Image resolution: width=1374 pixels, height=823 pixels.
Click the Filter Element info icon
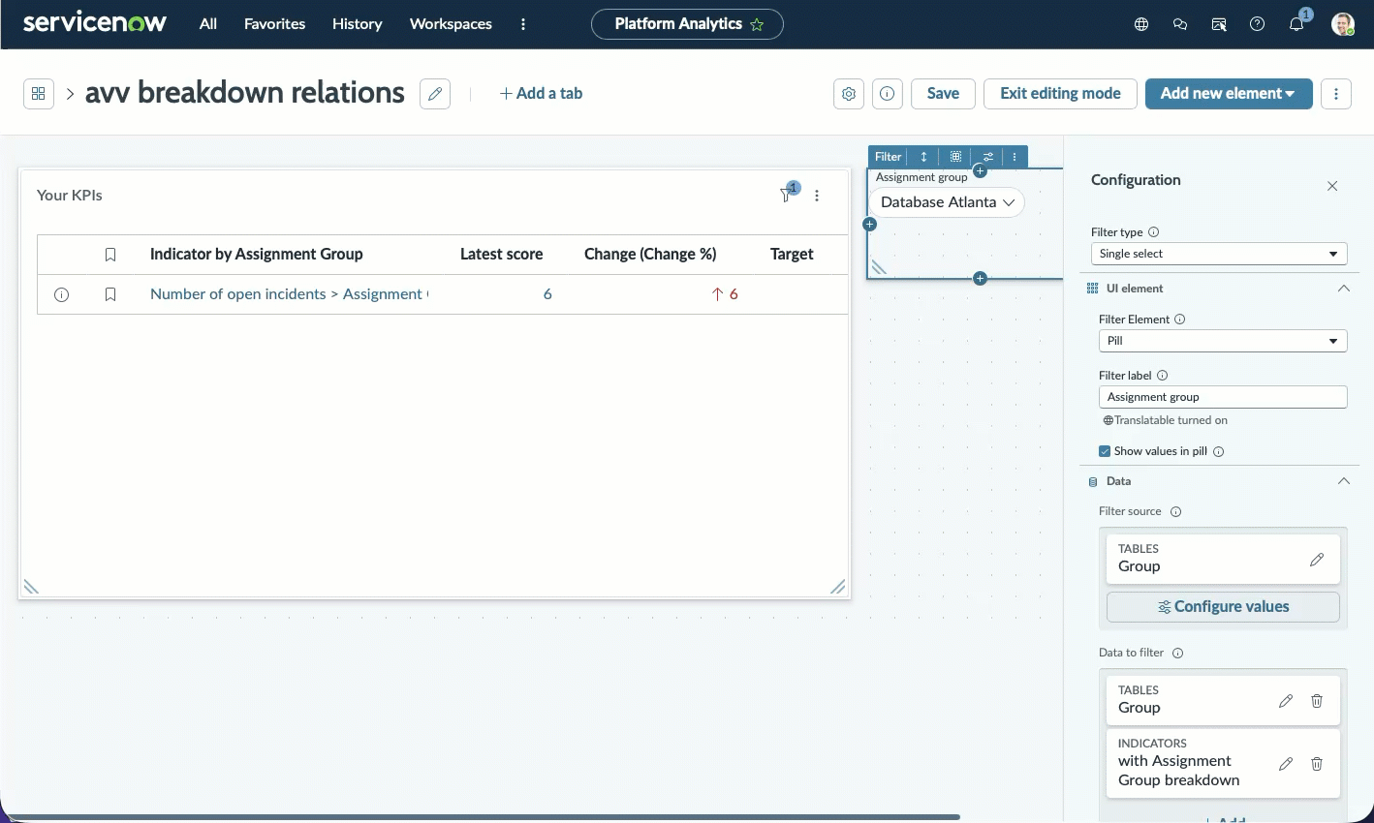click(x=1180, y=320)
